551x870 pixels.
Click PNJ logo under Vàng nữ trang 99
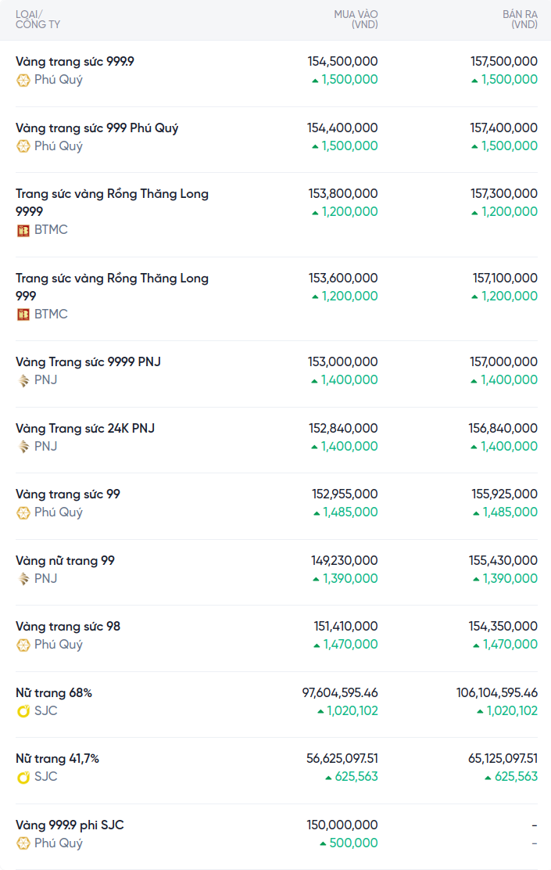click(23, 579)
